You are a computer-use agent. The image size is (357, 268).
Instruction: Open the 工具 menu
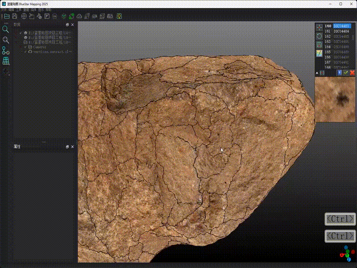pos(19,10)
